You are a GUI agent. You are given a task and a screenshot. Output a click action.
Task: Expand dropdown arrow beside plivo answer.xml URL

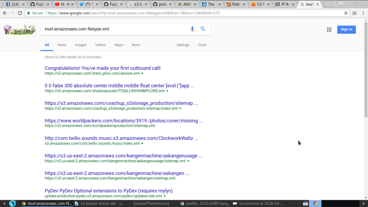pos(142,73)
